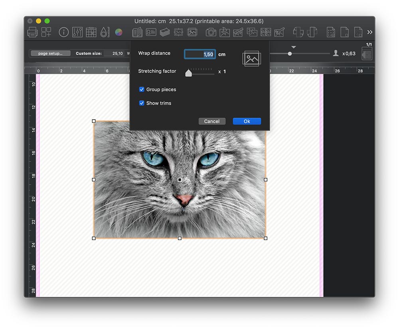Disable the Show trims checkbox
Screen dimensions: 399x329
142,103
